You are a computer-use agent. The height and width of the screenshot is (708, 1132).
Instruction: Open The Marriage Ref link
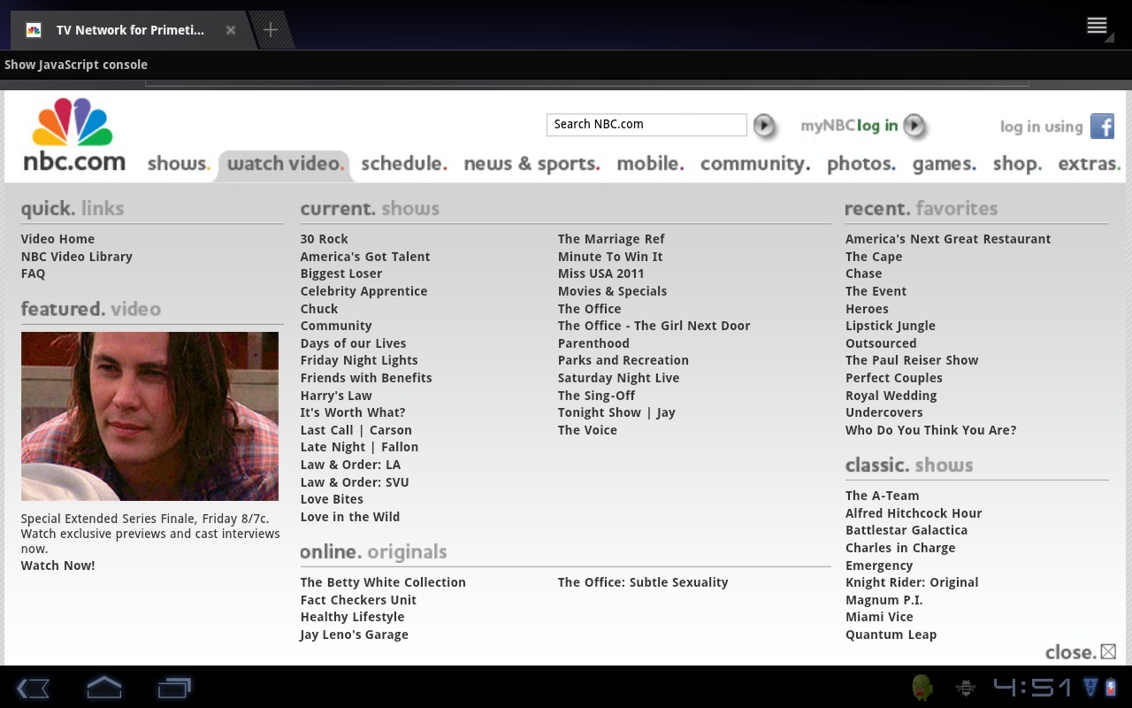611,239
